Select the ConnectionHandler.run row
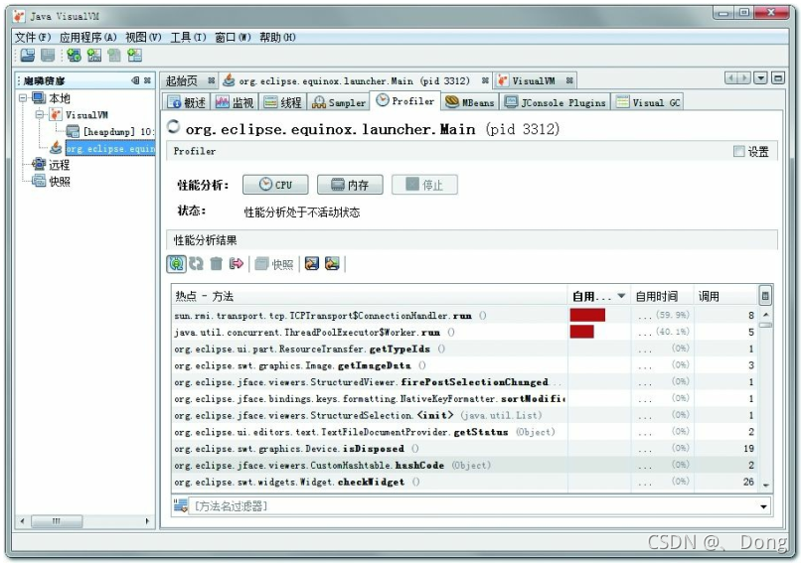The image size is (802, 563). pyautogui.click(x=464, y=315)
